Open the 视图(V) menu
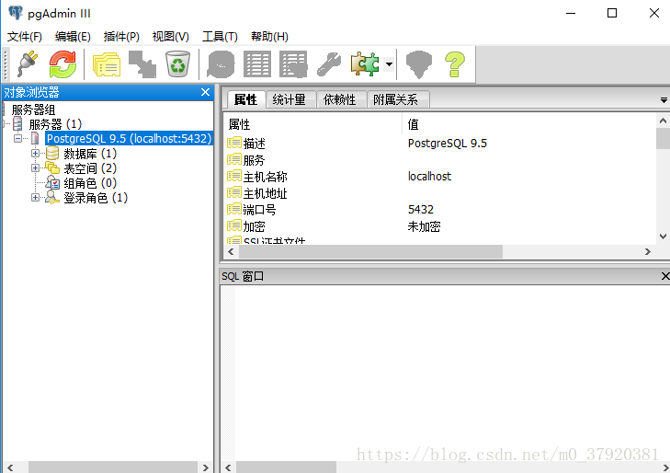The height and width of the screenshot is (473, 670). (171, 37)
